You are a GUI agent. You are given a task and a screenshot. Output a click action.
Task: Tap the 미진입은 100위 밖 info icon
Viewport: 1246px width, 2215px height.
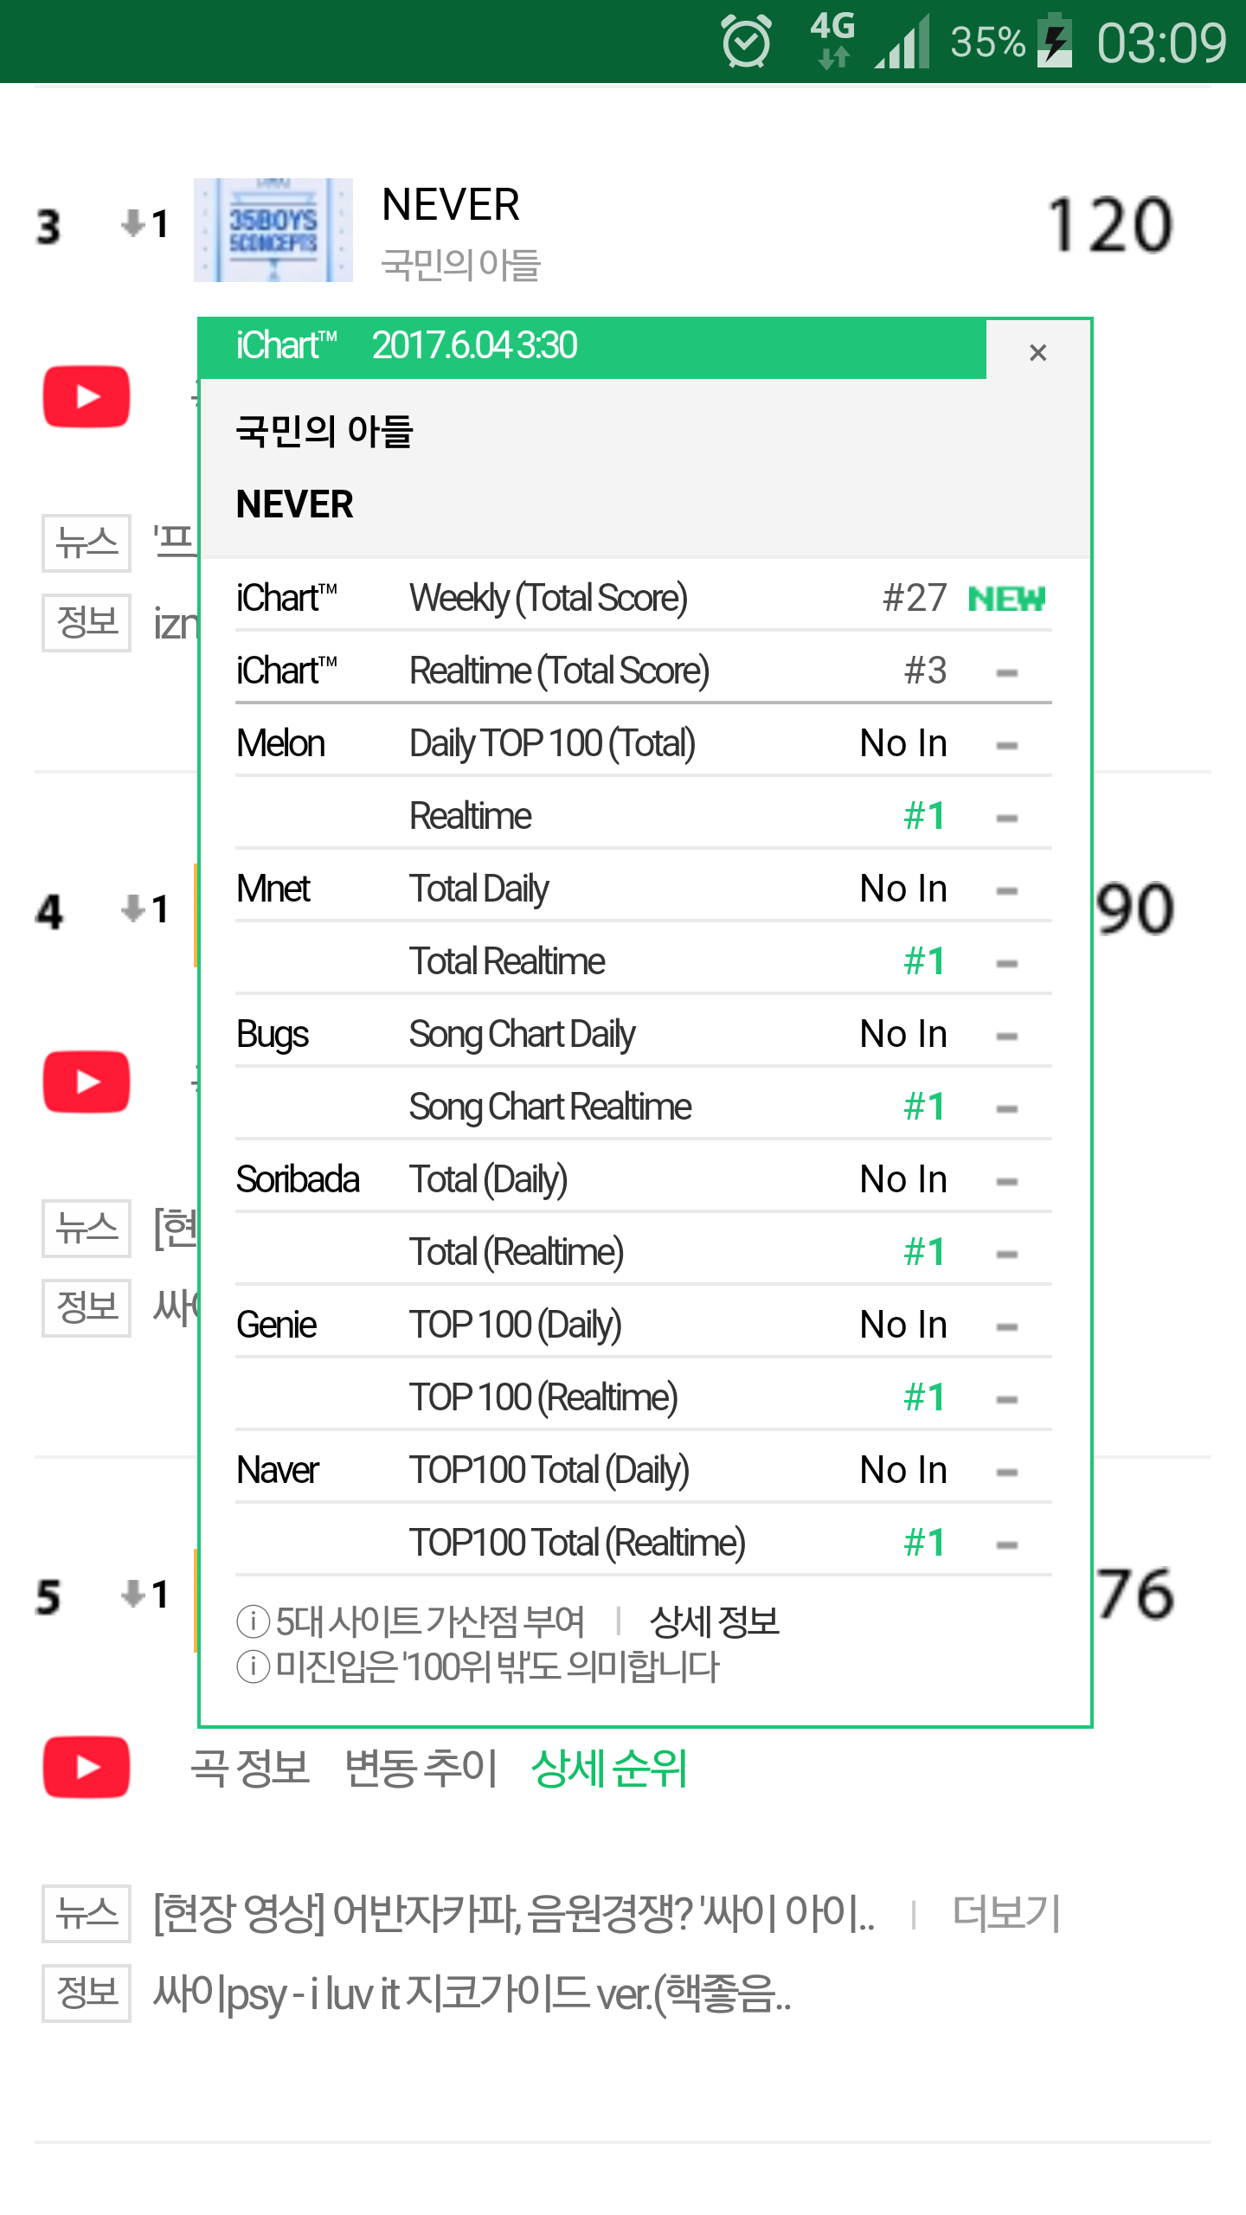click(x=253, y=1666)
